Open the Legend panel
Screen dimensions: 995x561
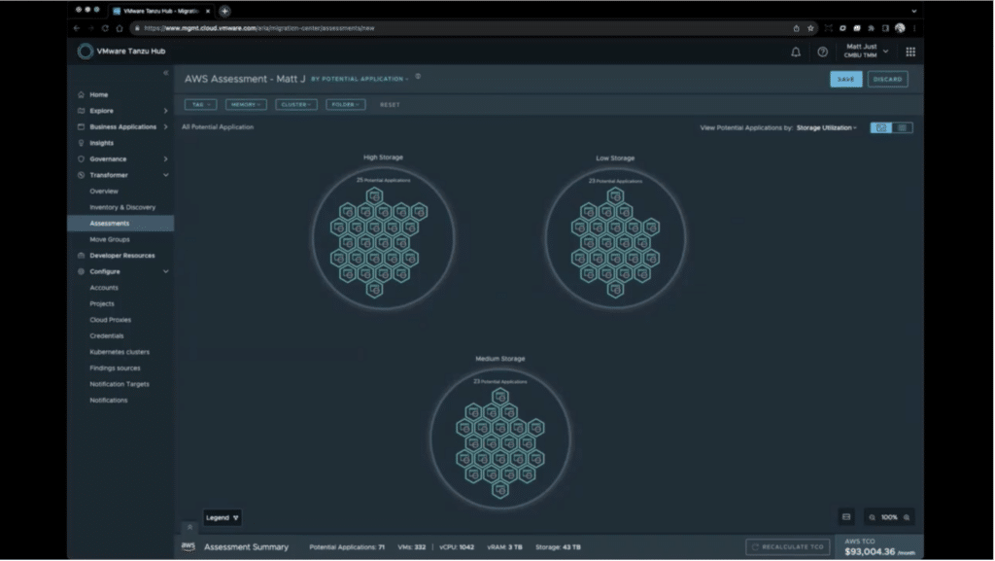(x=223, y=517)
